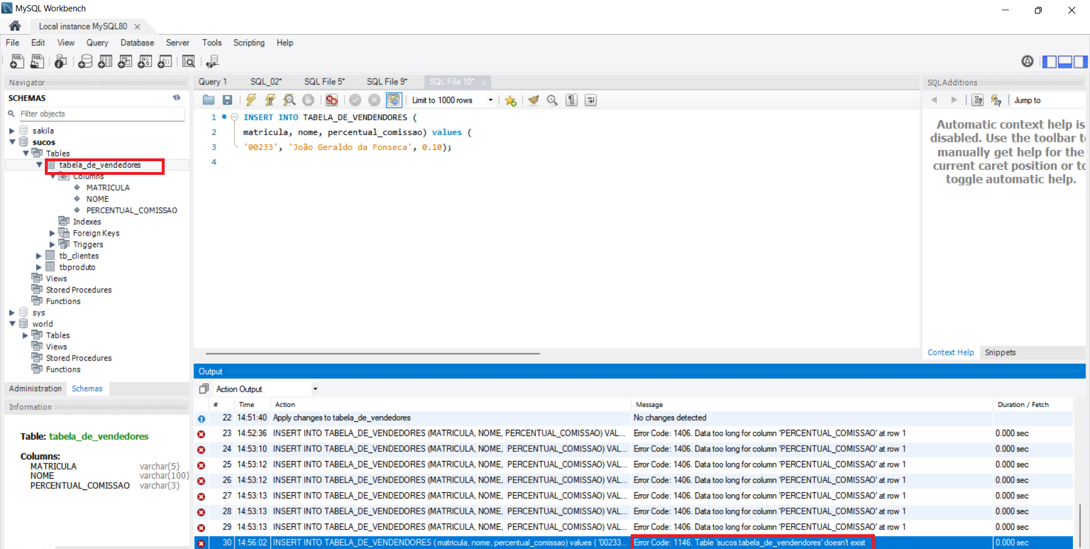
Task: Refresh the schemas list
Action: (177, 98)
